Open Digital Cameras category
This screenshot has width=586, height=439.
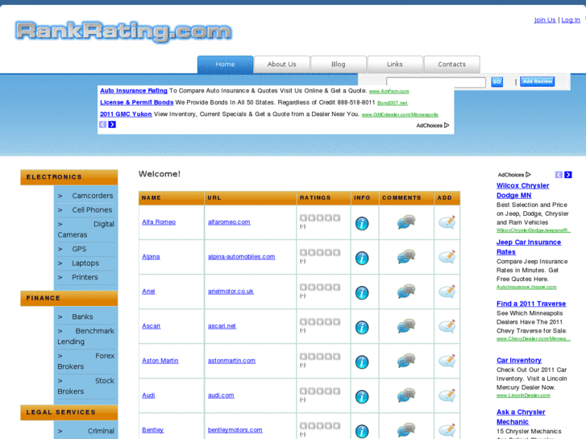pyautogui.click(x=86, y=230)
